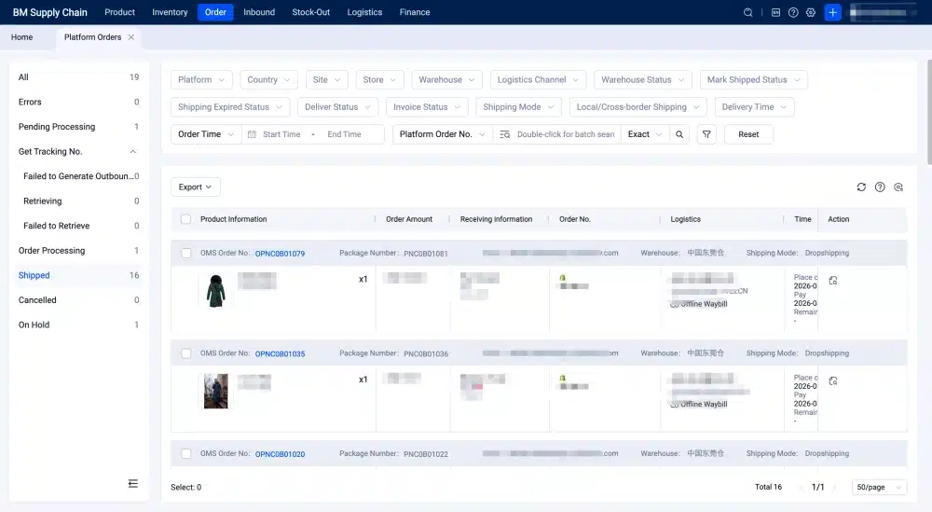Open column settings icon above the table
Screen dimensions: 932x512
pos(898,187)
